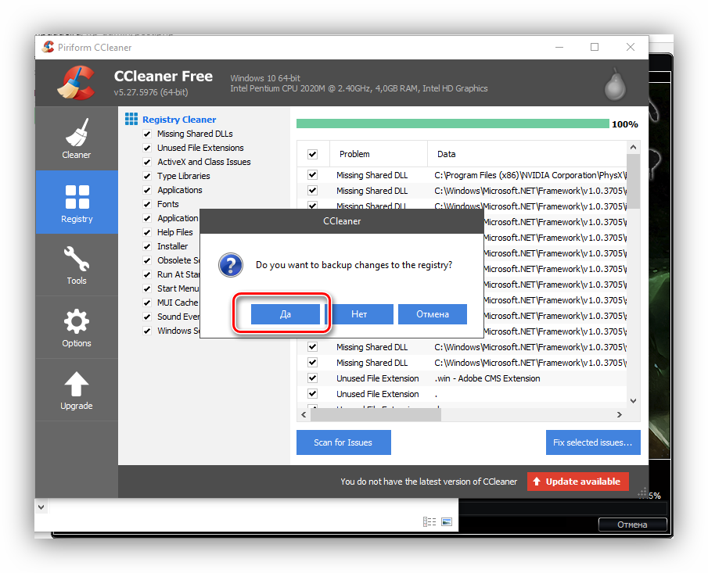Click the horizontal scrollbar thumb
Image resolution: width=708 pixels, height=573 pixels.
(376, 414)
